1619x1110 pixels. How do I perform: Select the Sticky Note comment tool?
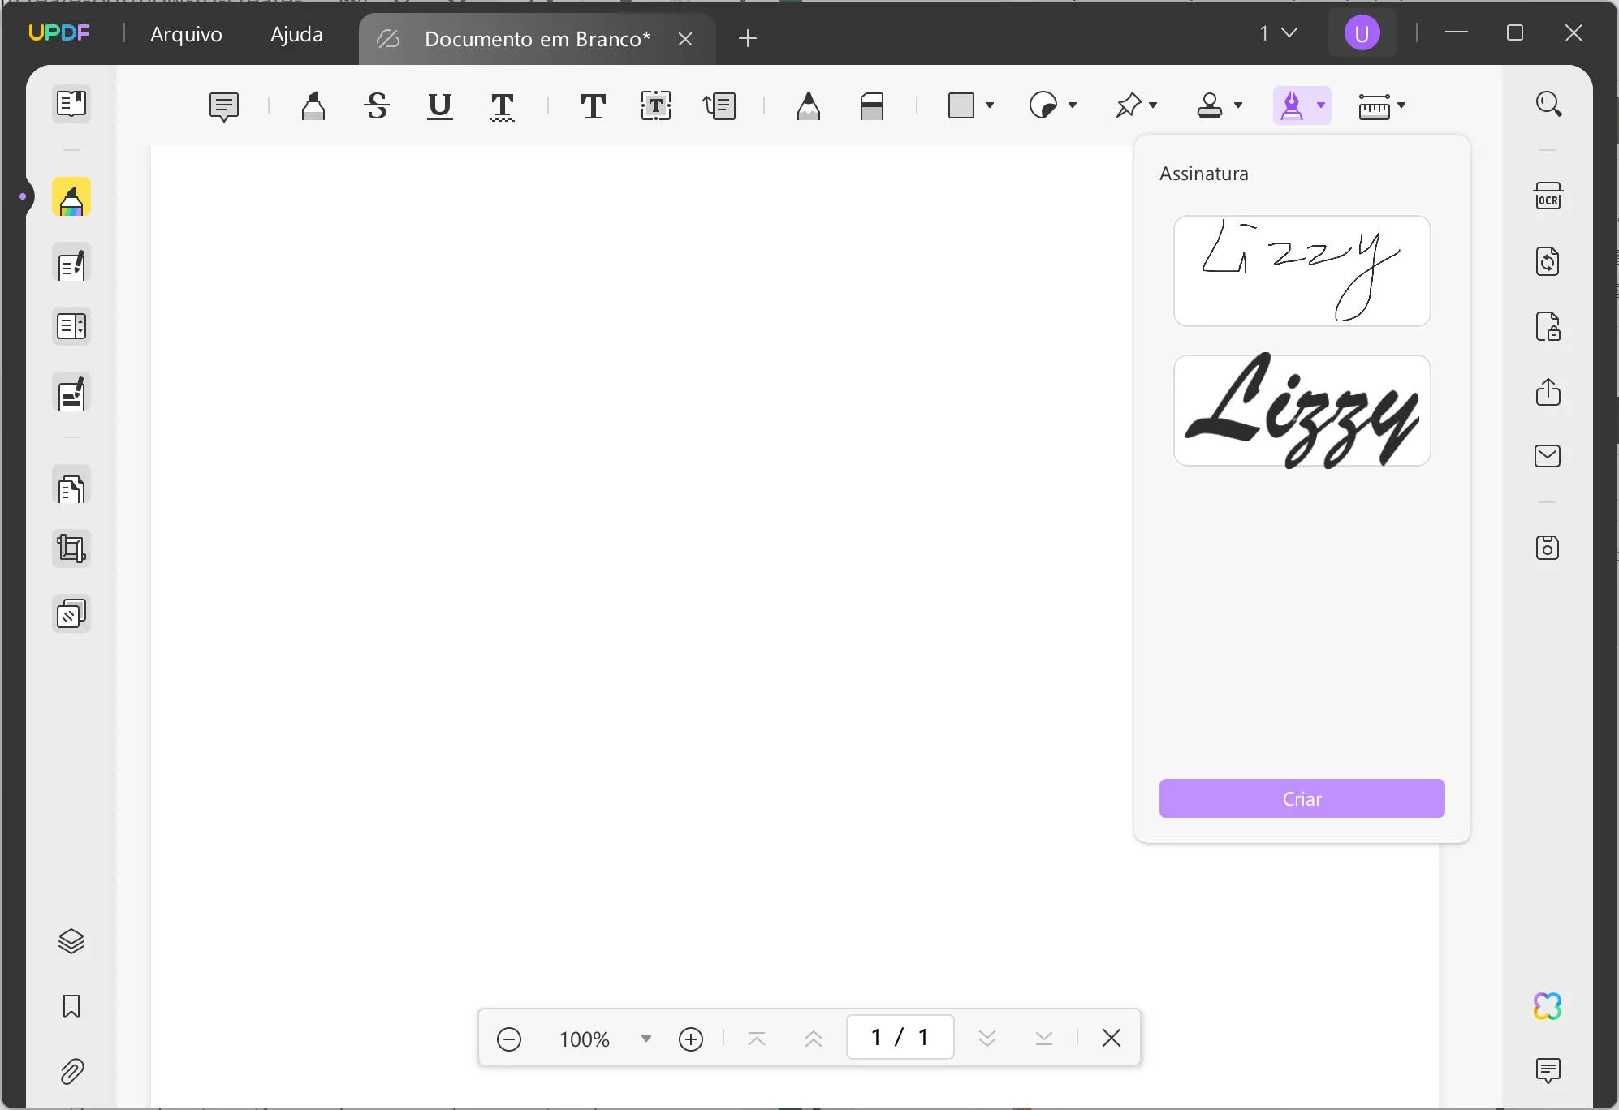223,106
